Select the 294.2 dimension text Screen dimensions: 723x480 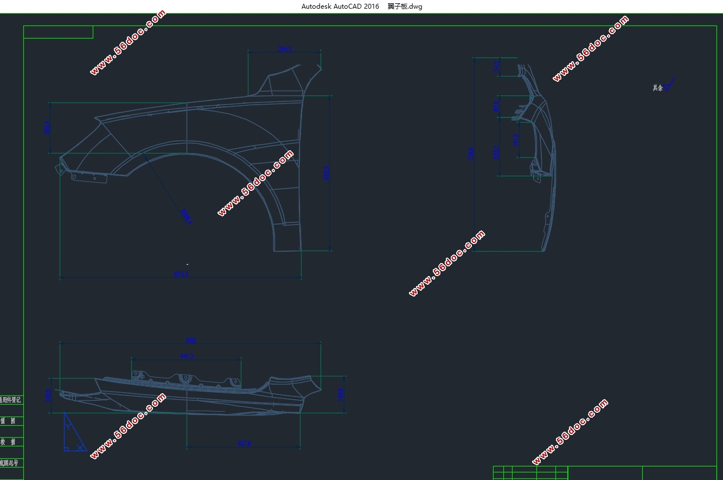[x=285, y=49]
